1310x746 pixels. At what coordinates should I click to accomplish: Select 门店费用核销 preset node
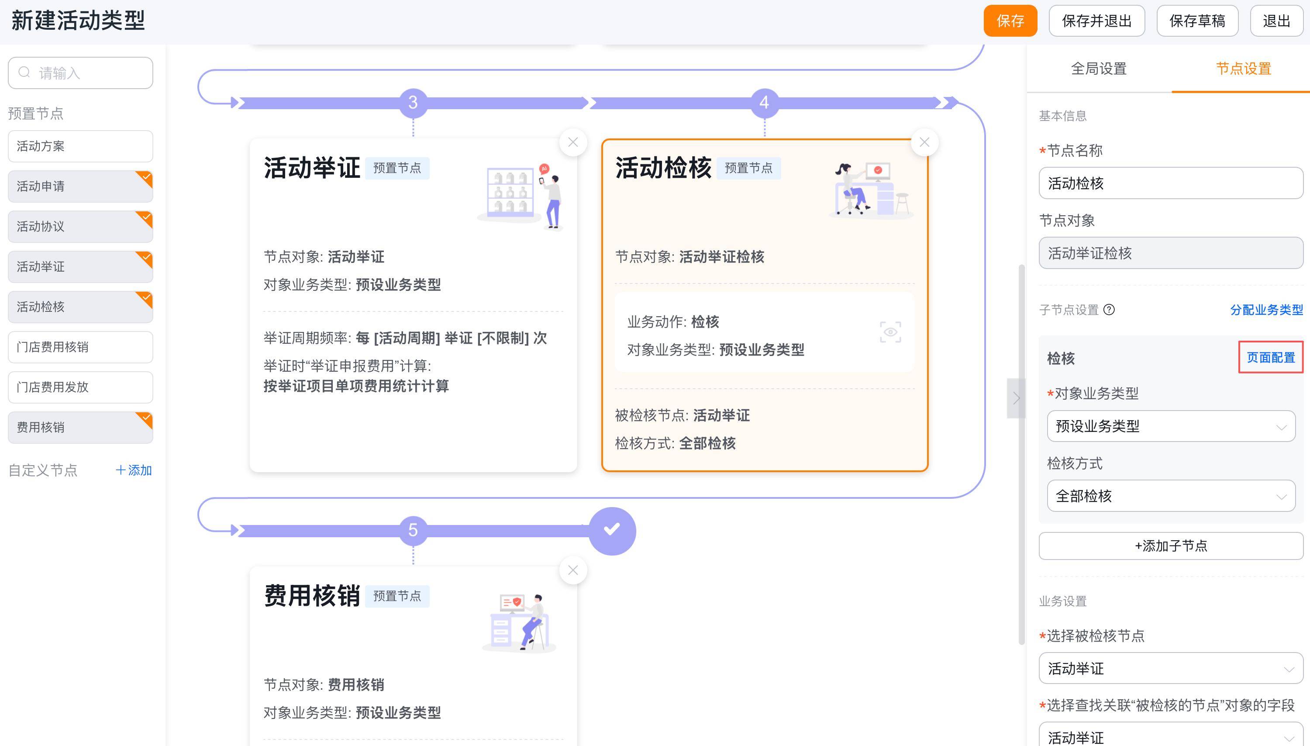pos(80,347)
